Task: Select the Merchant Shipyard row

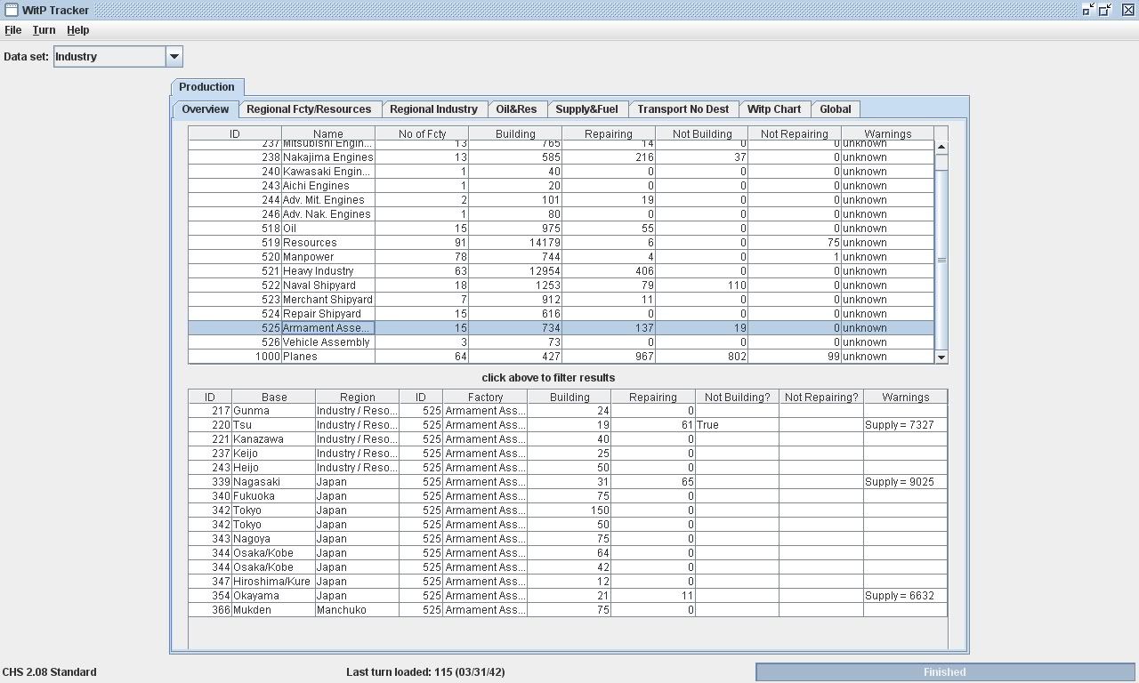Action: (x=561, y=300)
